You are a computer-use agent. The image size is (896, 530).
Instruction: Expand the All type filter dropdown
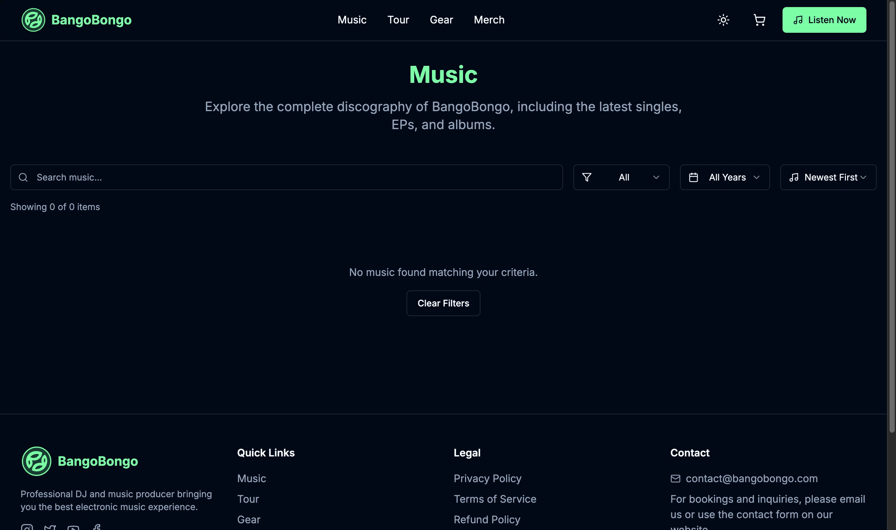click(621, 178)
